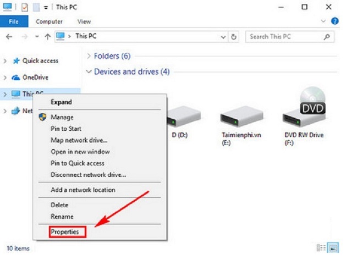Choose Map network drive...

(x=100, y=140)
